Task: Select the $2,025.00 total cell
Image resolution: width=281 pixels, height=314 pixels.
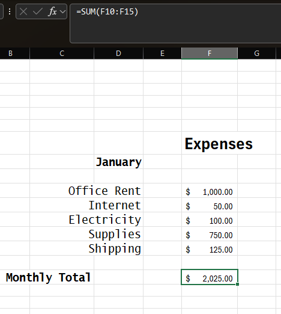Action: pos(210,277)
